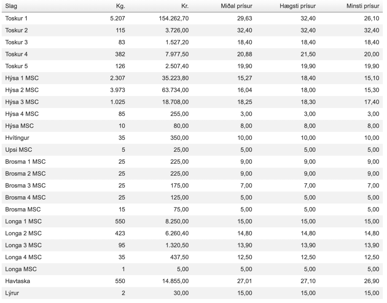Click the Toskur 4 row label
387x303 pixels.
[16, 54]
